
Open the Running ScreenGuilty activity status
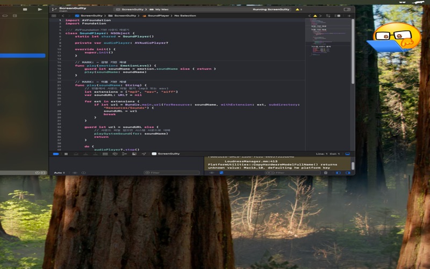271,9
